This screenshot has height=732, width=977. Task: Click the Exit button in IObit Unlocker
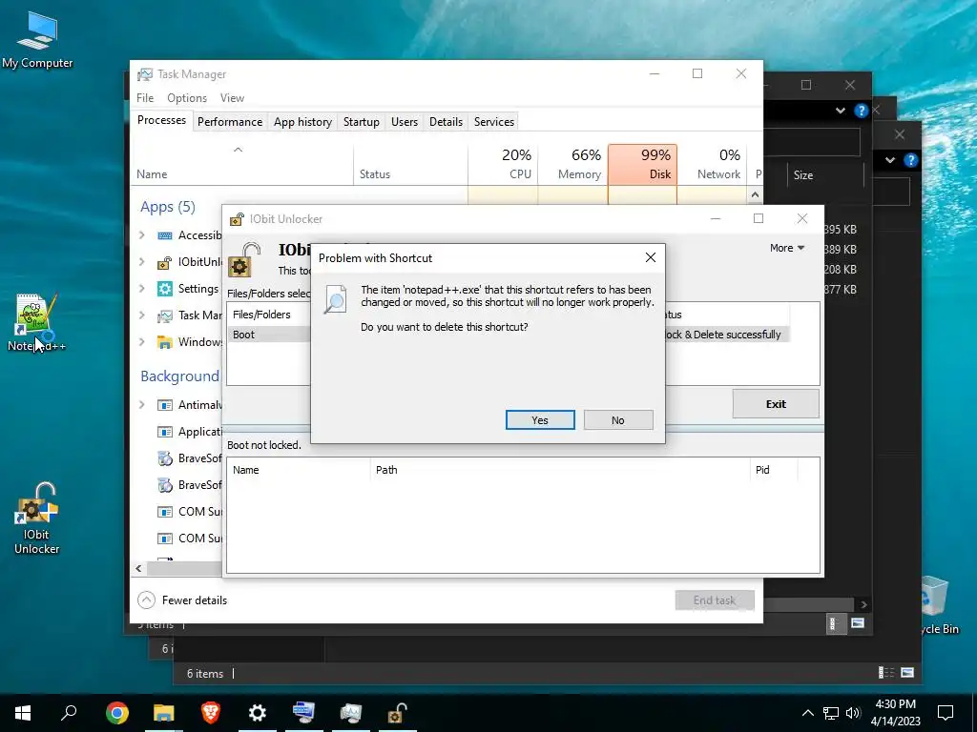(x=776, y=404)
